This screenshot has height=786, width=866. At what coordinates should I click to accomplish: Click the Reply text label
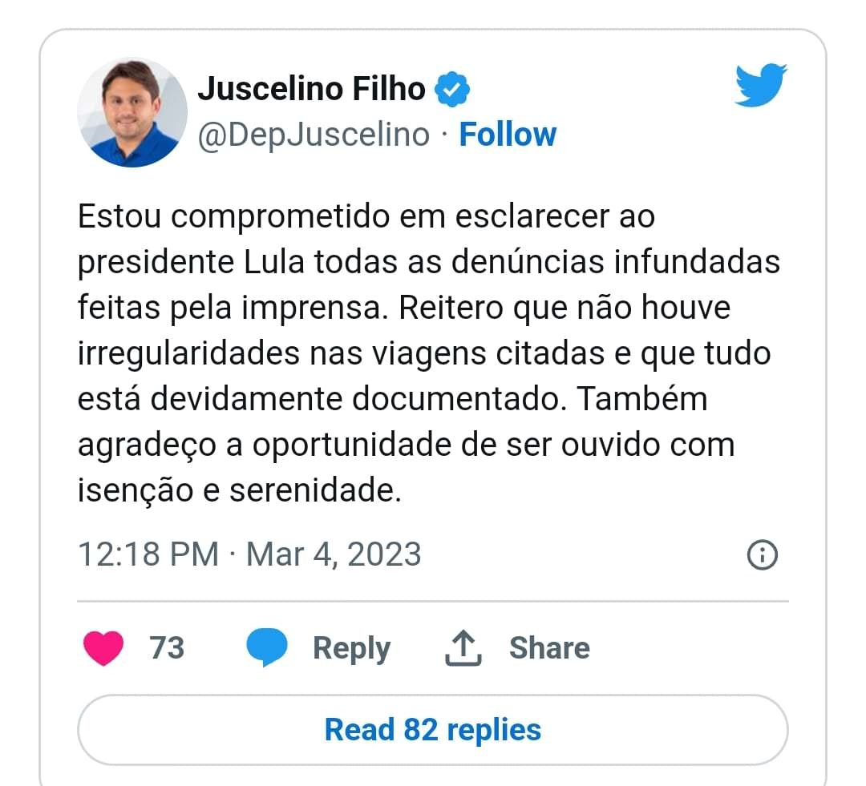[351, 647]
